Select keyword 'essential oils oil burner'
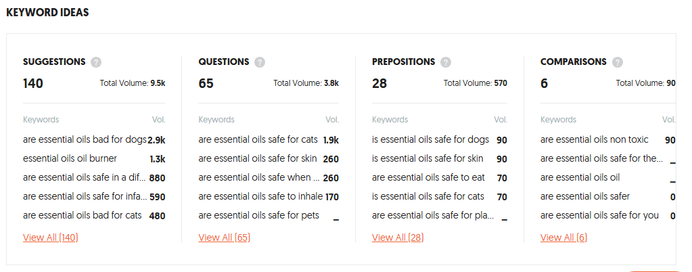The width and height of the screenshot is (692, 272). (70, 158)
